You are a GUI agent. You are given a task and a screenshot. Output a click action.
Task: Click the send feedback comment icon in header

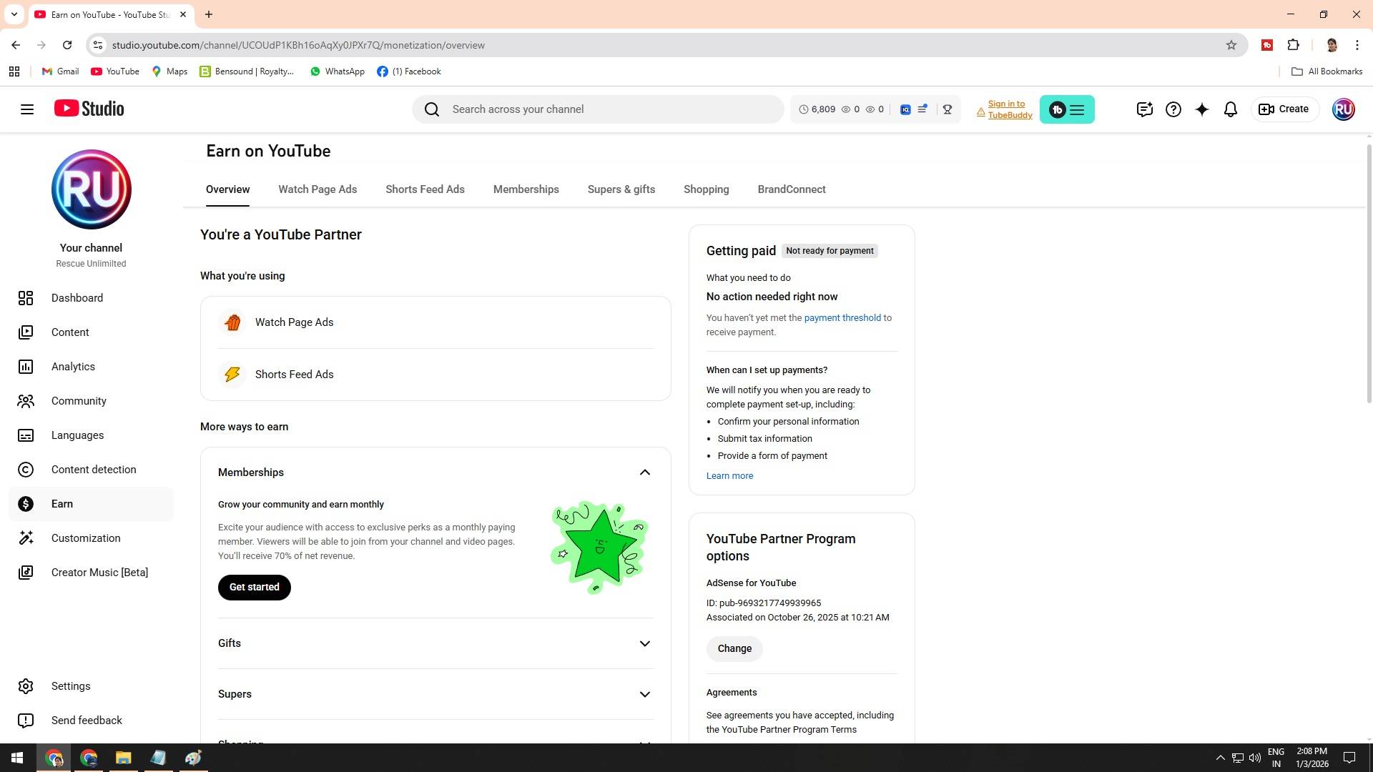point(1144,109)
